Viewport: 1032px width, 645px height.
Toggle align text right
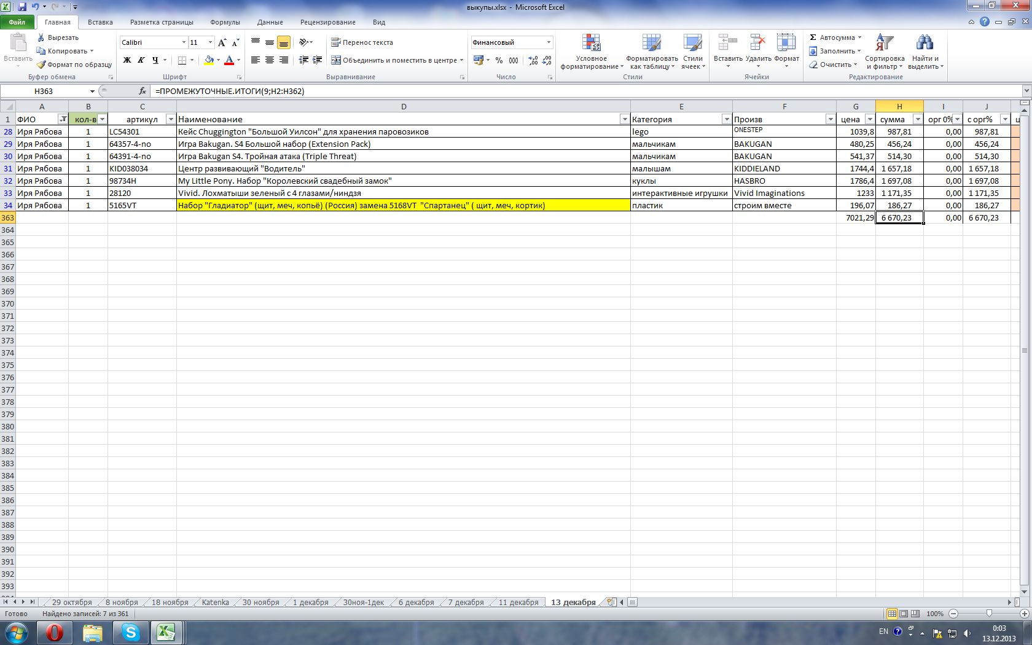coord(284,60)
